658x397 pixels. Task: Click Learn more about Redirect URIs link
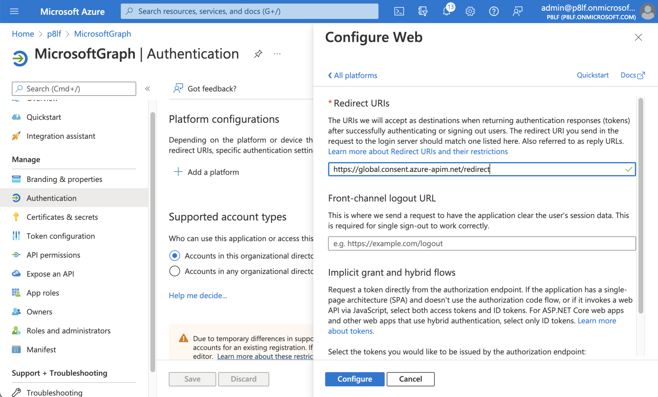[x=418, y=151]
